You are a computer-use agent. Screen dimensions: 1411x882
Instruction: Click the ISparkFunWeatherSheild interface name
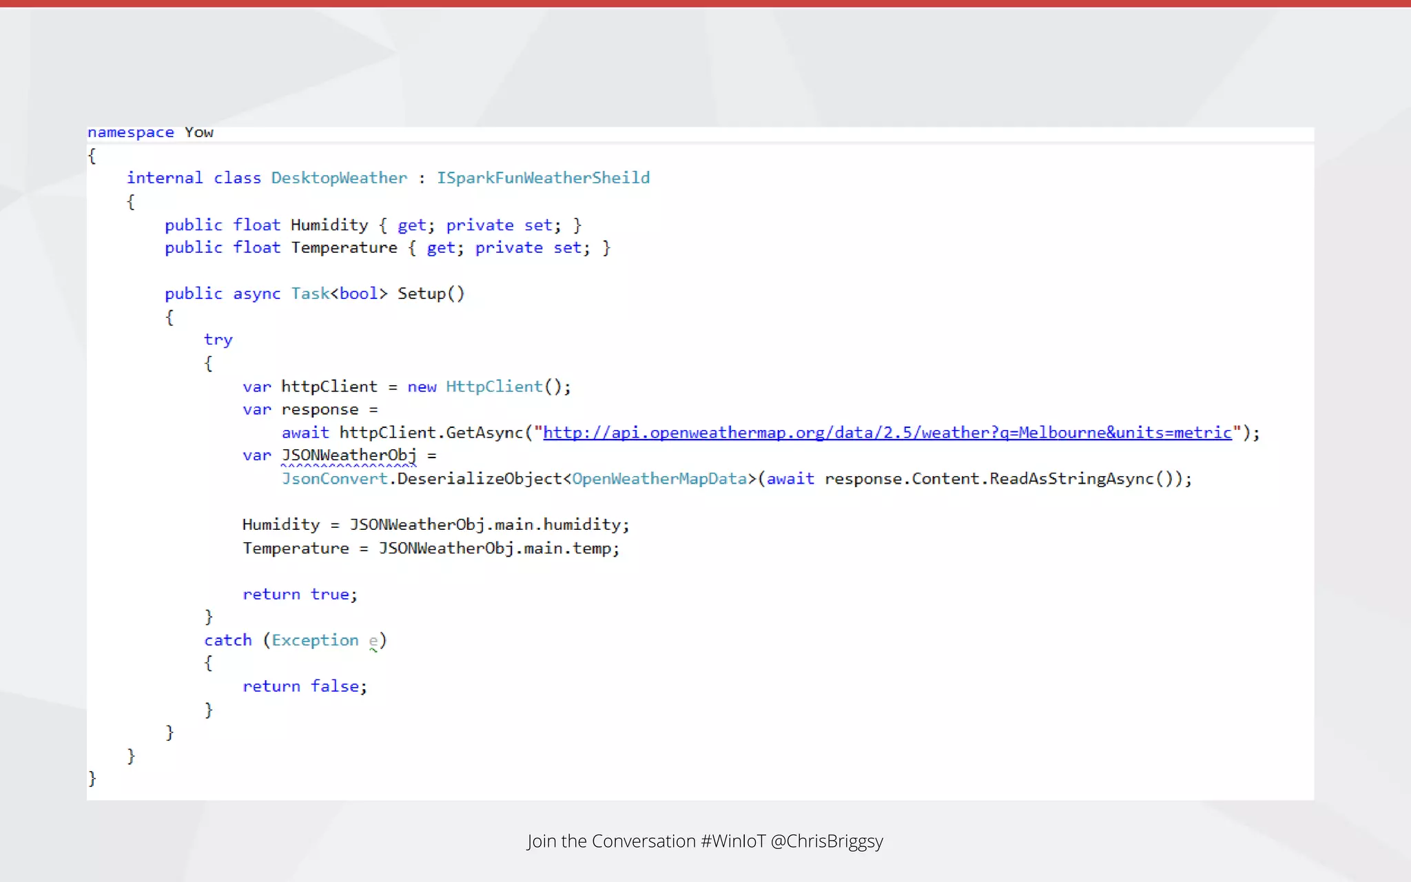pyautogui.click(x=543, y=178)
